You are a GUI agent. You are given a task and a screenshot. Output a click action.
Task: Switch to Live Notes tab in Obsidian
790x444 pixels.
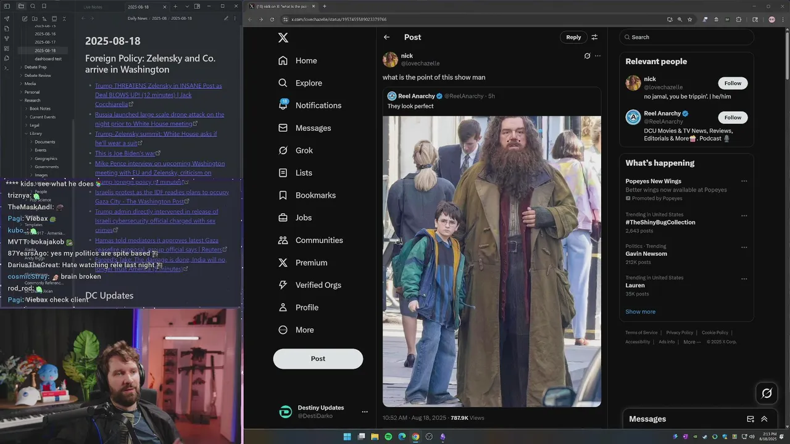93,7
